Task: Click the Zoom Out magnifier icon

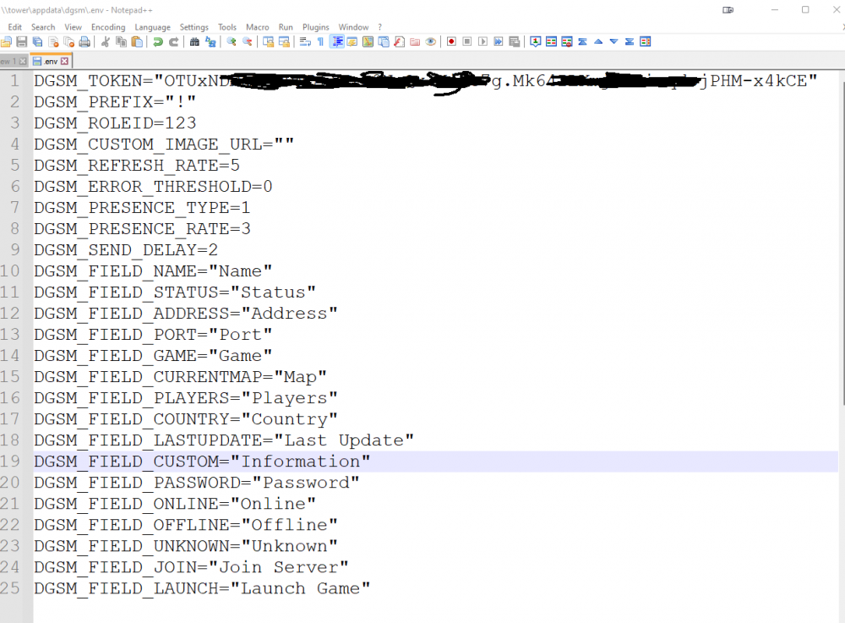Action: 248,42
